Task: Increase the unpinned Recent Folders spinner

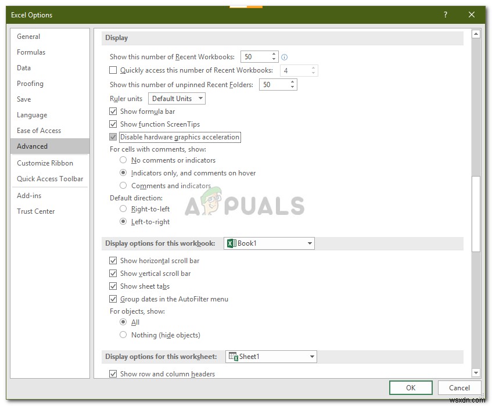Action: click(x=292, y=82)
